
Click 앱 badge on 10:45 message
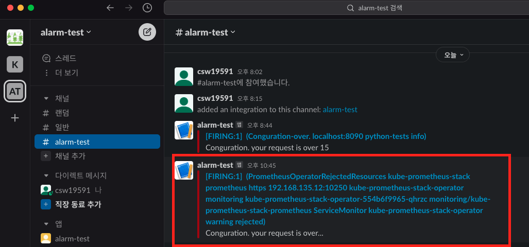pos(239,165)
